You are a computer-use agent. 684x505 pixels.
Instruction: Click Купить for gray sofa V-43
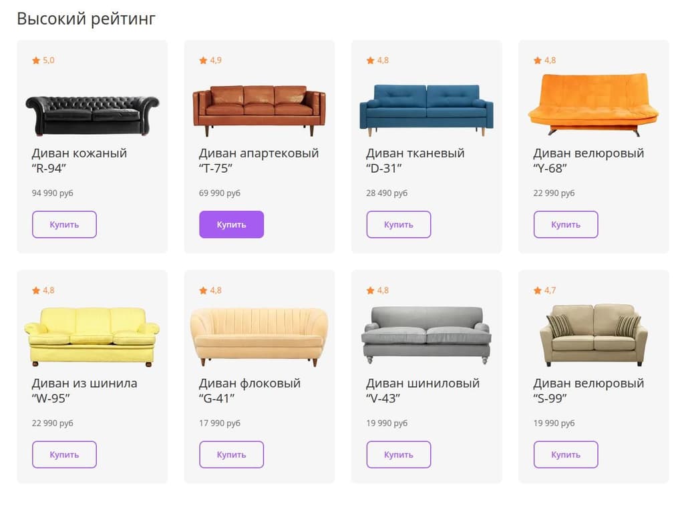coord(398,454)
